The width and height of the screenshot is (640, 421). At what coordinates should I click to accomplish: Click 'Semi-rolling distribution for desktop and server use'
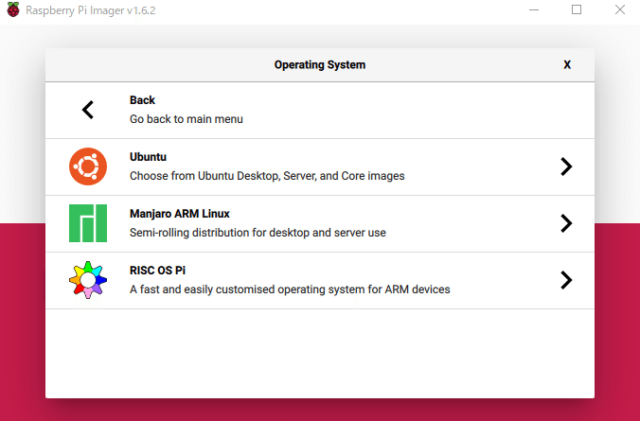click(258, 233)
